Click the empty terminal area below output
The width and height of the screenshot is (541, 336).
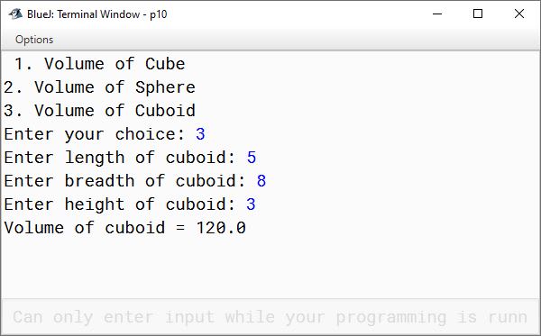pyautogui.click(x=270, y=267)
